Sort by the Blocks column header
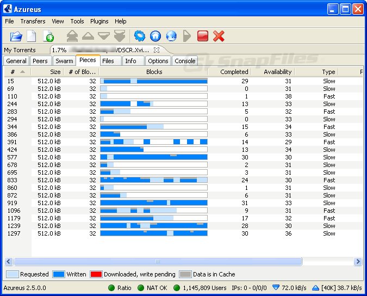The height and width of the screenshot is (296, 367). click(x=154, y=72)
